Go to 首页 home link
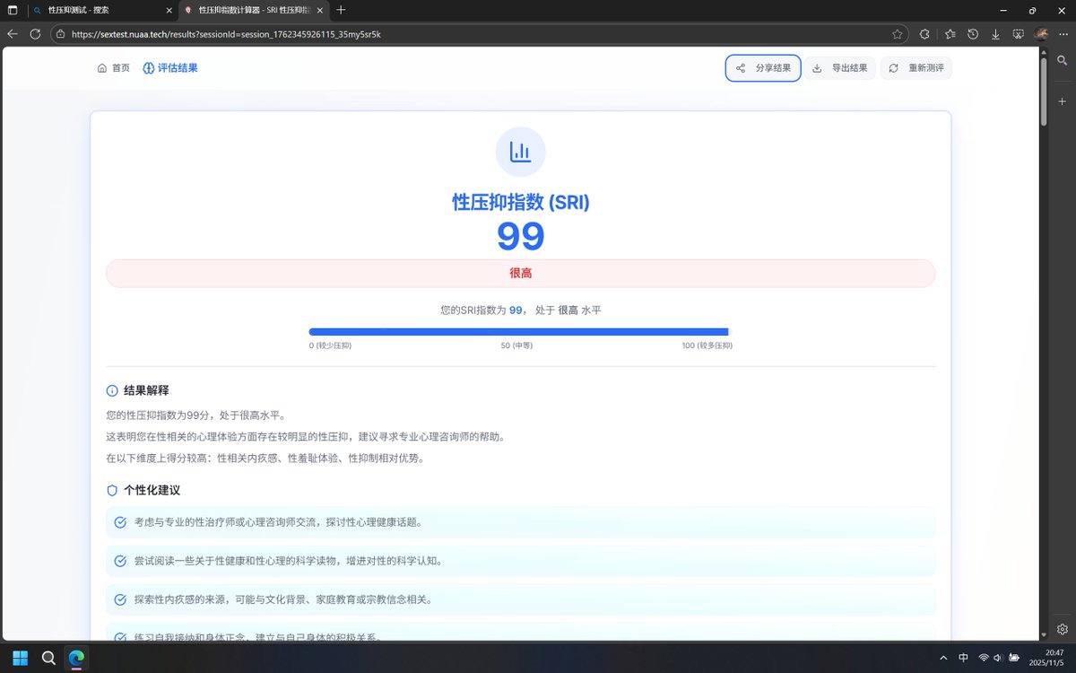This screenshot has height=673, width=1076. [x=113, y=68]
